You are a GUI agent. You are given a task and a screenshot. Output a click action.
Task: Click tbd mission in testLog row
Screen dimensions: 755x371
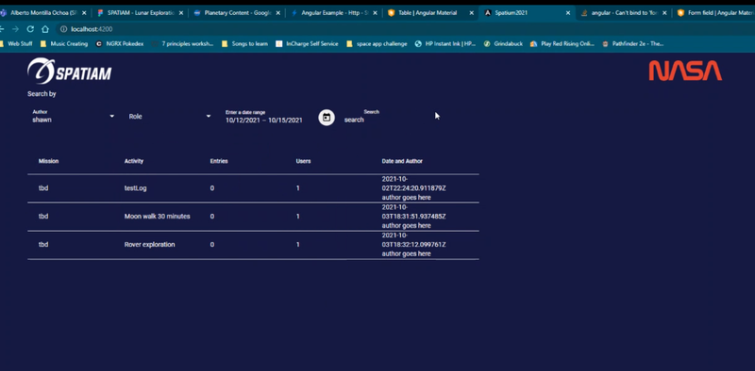point(43,188)
